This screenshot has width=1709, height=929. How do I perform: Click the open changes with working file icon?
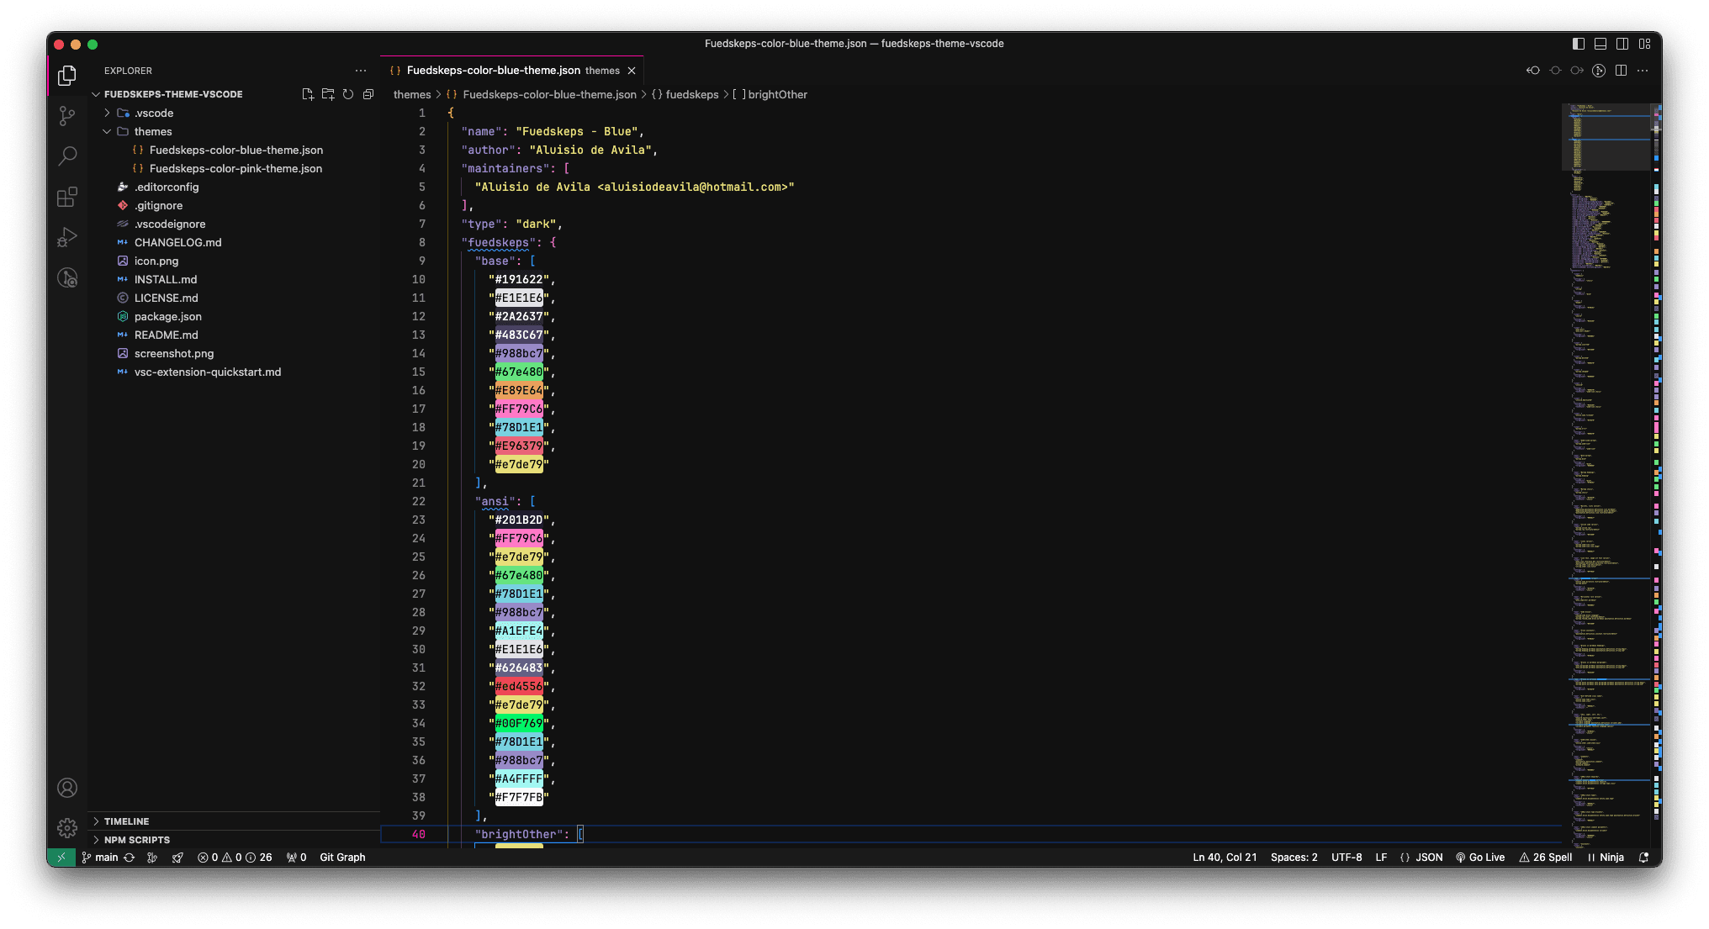pos(1555,71)
